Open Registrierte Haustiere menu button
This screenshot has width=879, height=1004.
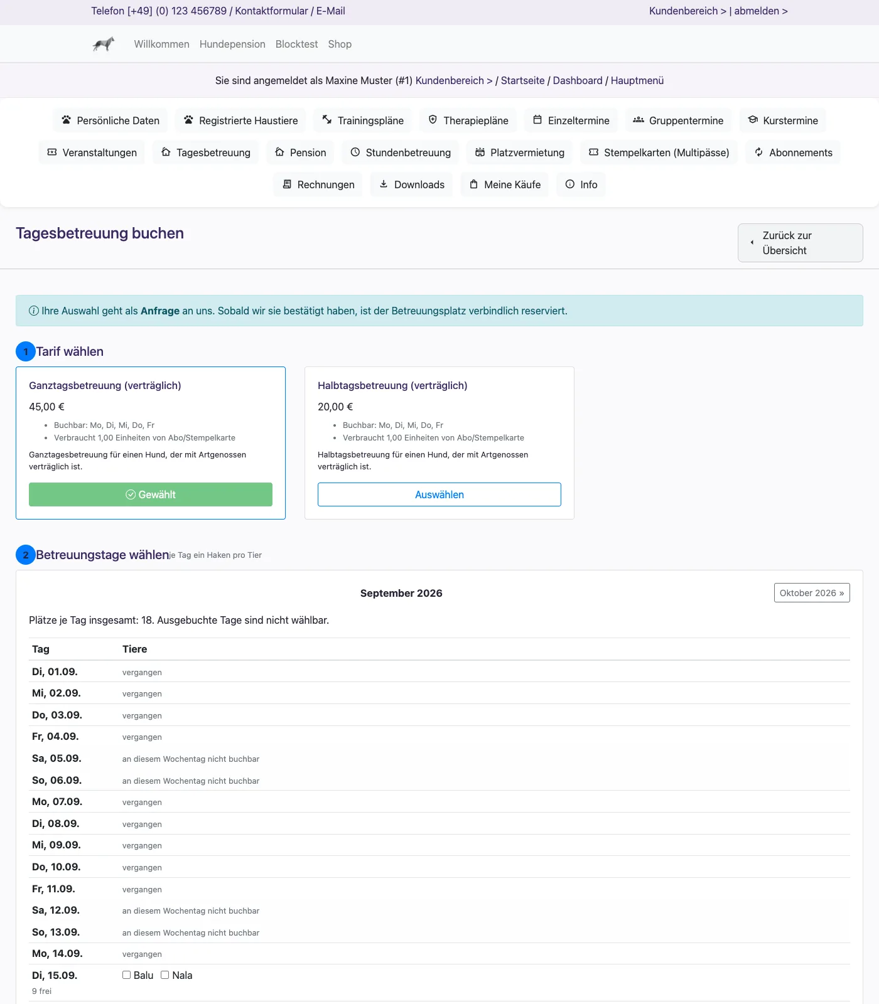point(240,120)
